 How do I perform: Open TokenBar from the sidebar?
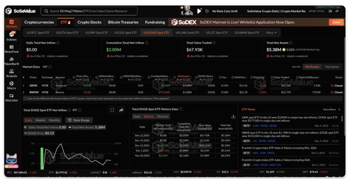click(11, 61)
